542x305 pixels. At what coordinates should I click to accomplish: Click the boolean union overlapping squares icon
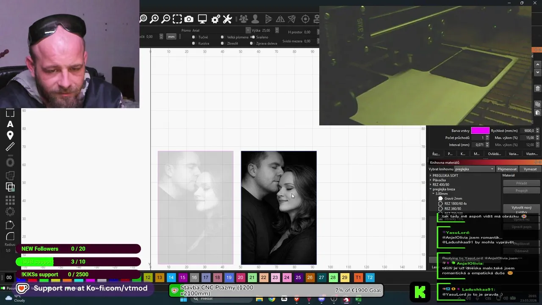point(10,186)
